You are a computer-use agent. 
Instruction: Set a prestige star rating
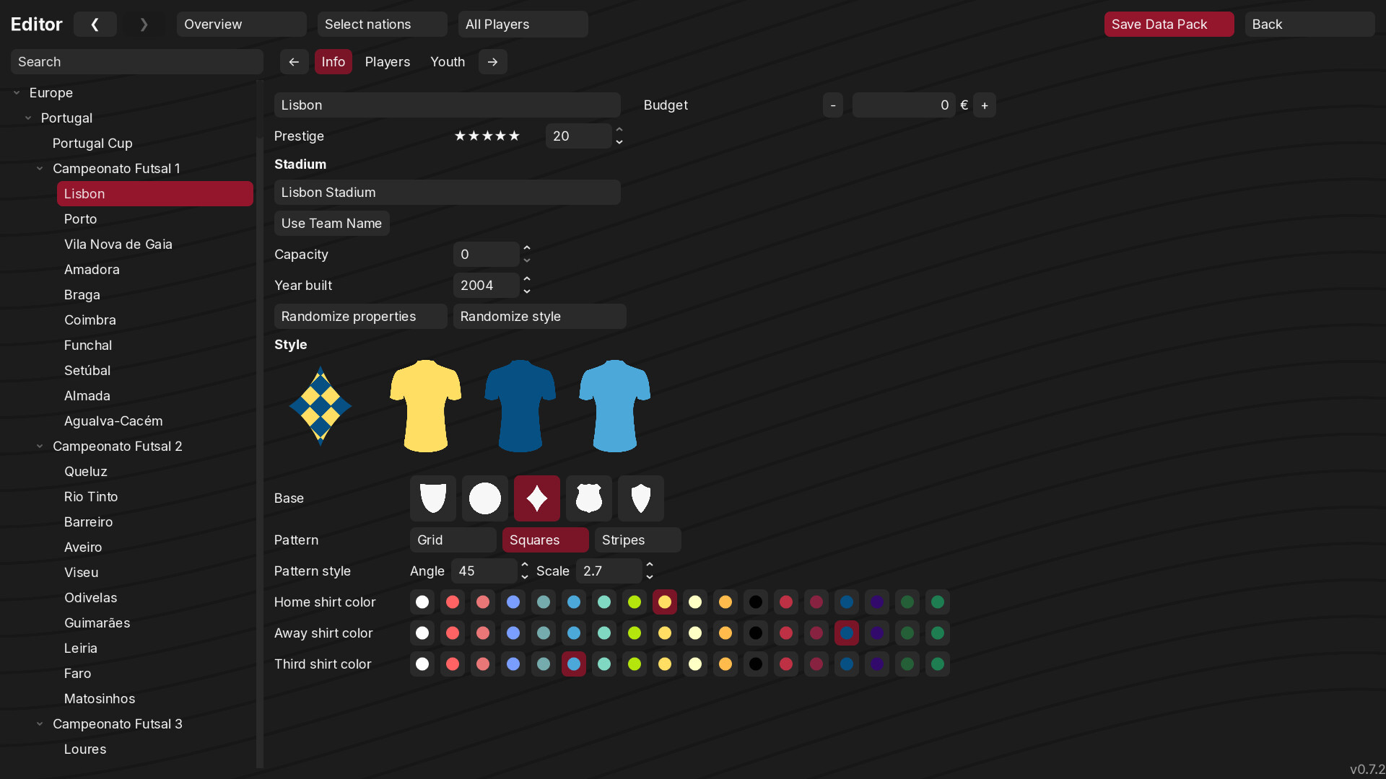[x=487, y=136]
